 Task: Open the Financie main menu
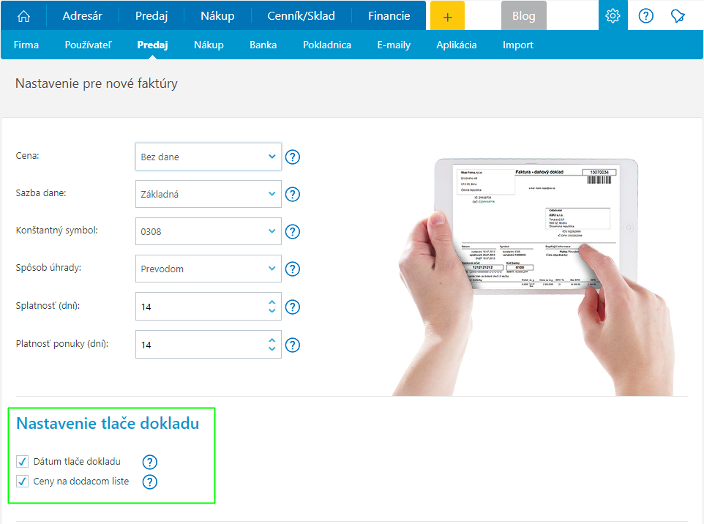click(x=389, y=16)
